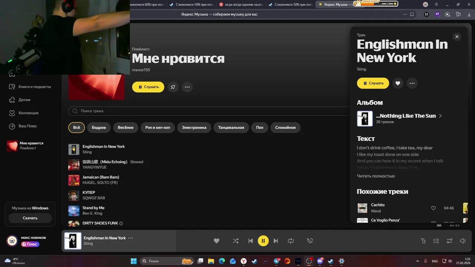The width and height of the screenshot is (475, 267).
Task: Select the Рэп и хип-хоп filter chip
Action: point(158,128)
